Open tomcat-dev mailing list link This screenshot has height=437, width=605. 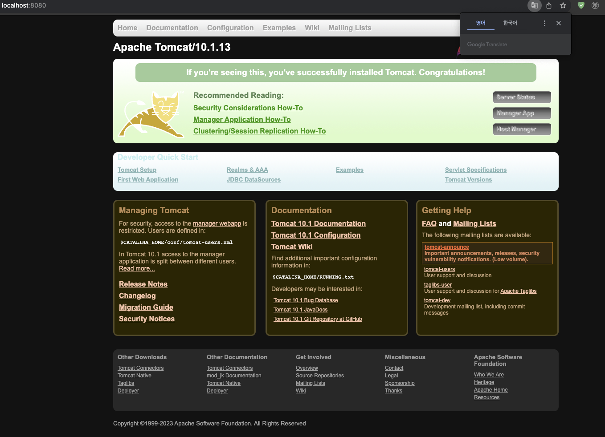pos(437,300)
